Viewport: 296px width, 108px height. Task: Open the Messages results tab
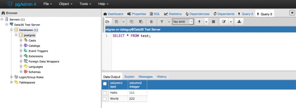[x=146, y=77]
